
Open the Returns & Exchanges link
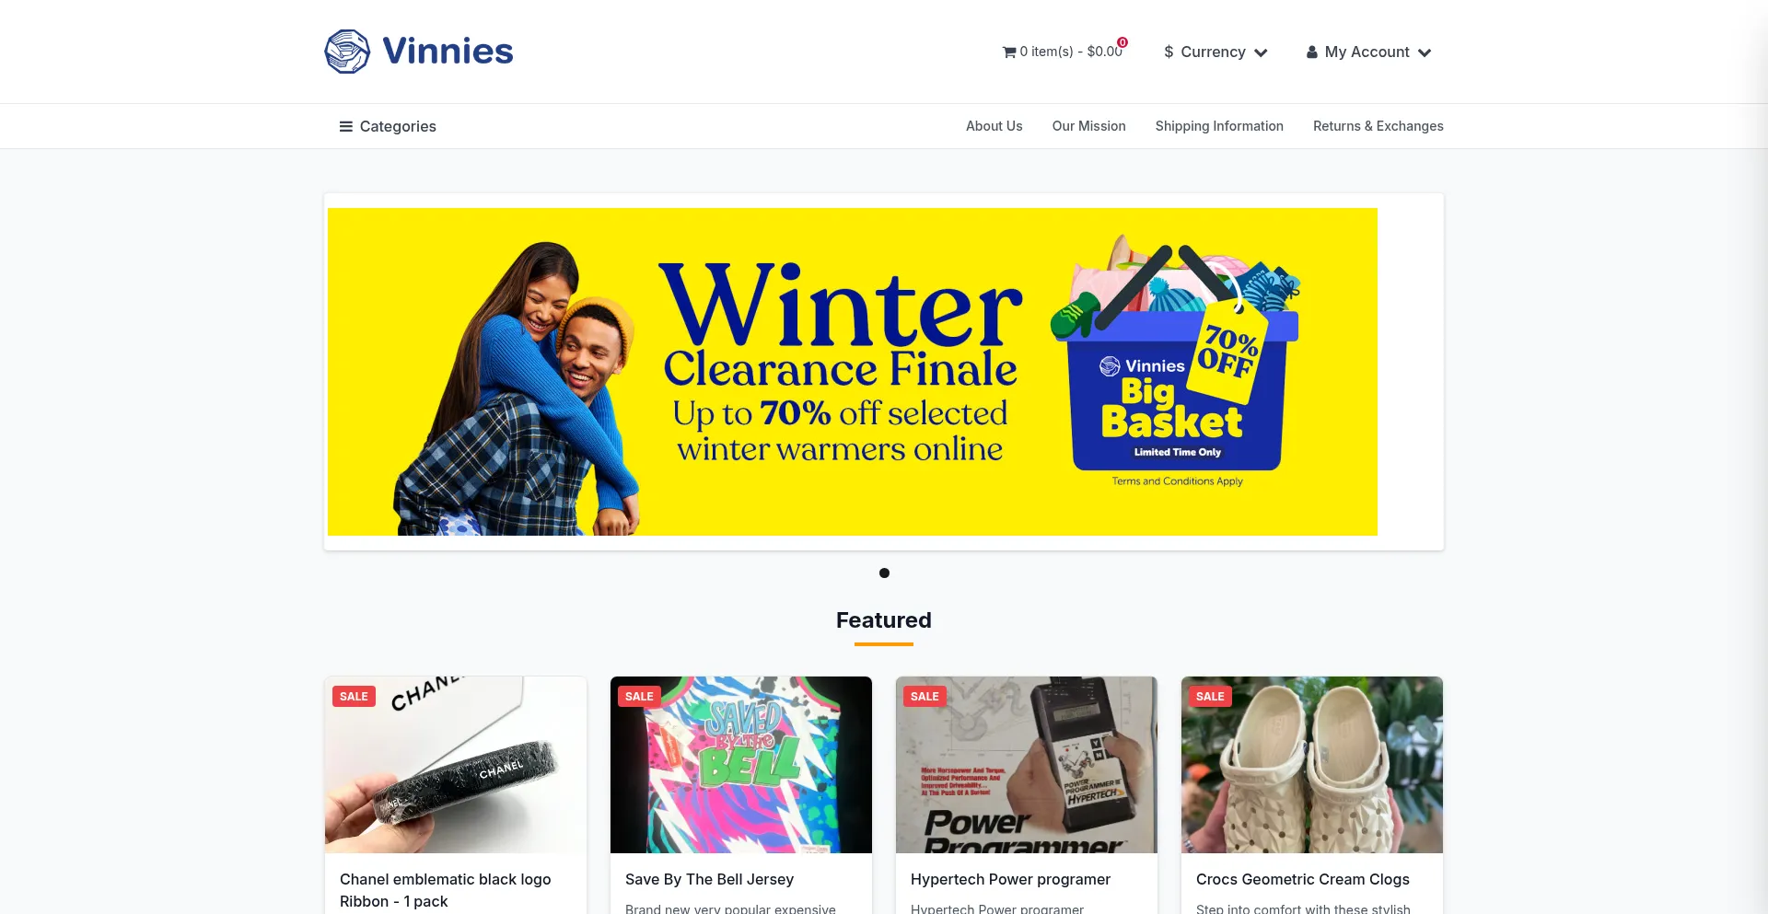[1378, 126]
